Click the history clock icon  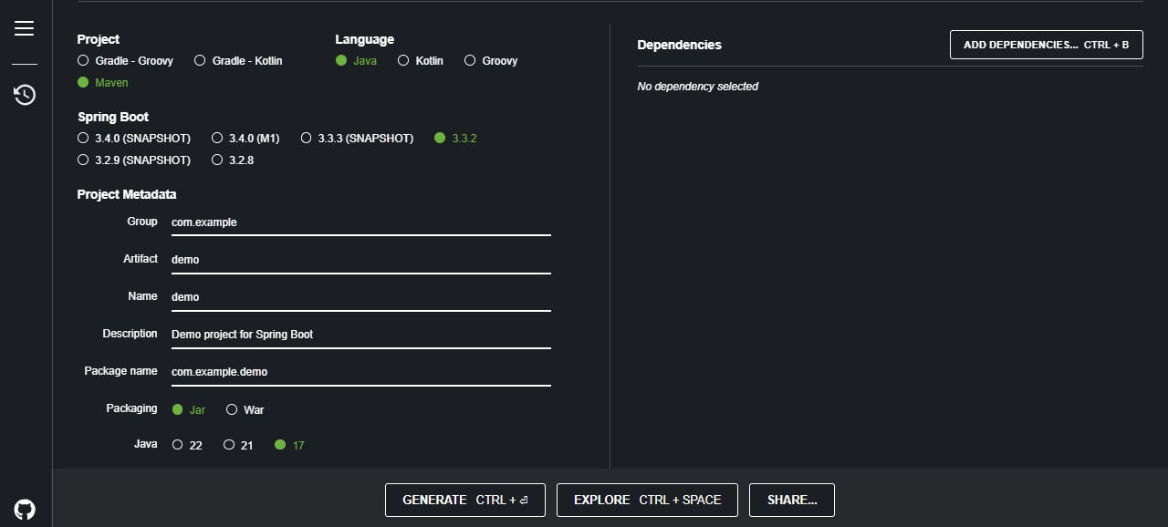pos(25,94)
